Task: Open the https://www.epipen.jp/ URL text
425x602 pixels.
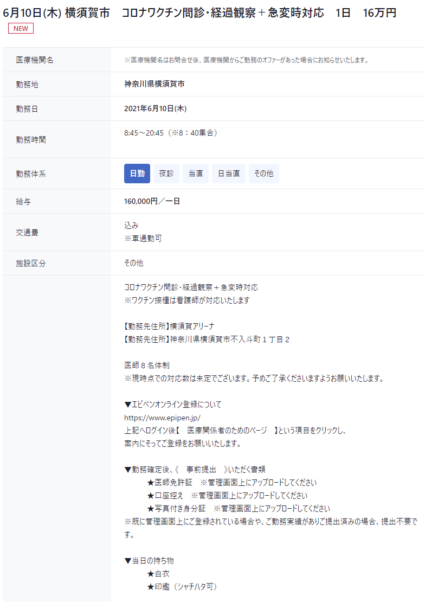Action: pyautogui.click(x=162, y=418)
